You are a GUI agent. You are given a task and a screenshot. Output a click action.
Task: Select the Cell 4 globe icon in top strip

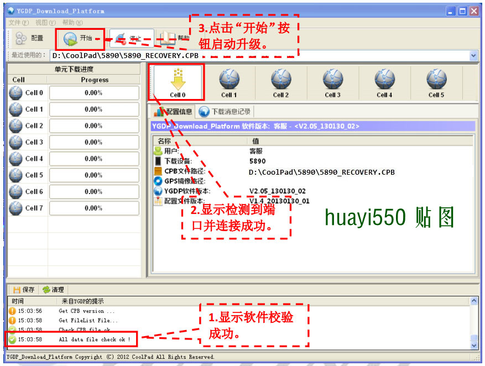[384, 79]
